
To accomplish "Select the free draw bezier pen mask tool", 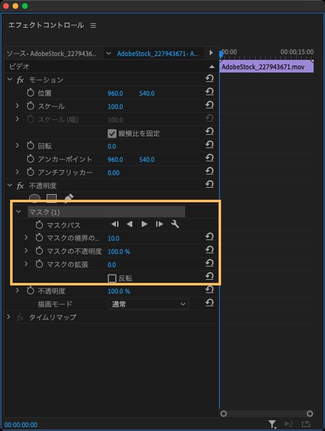I will coord(69,198).
